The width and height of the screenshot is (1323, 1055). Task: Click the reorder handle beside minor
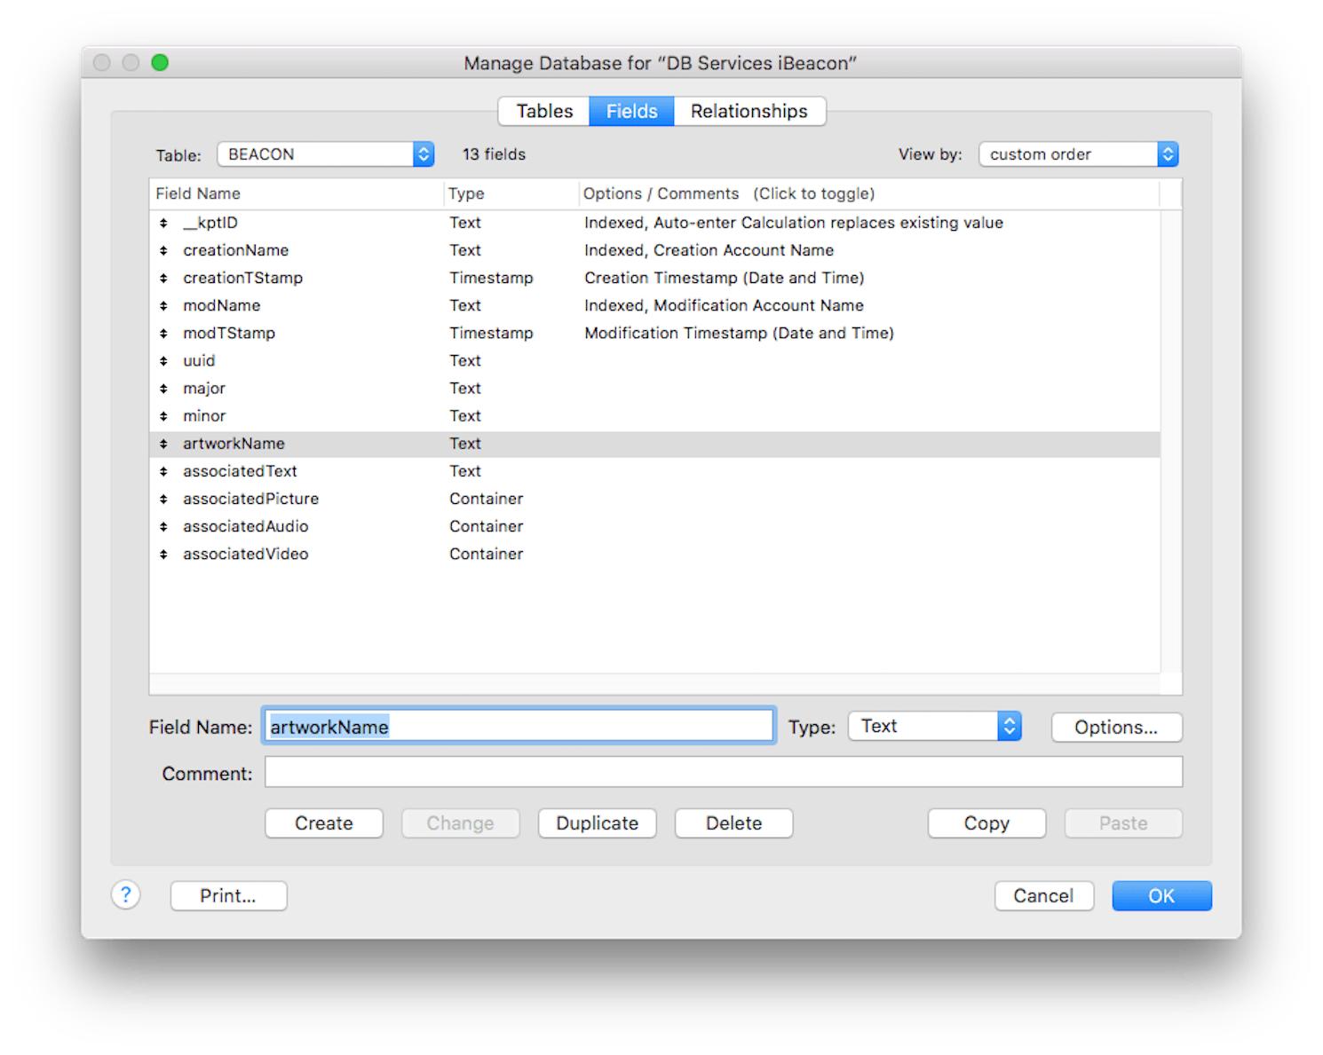(x=163, y=416)
